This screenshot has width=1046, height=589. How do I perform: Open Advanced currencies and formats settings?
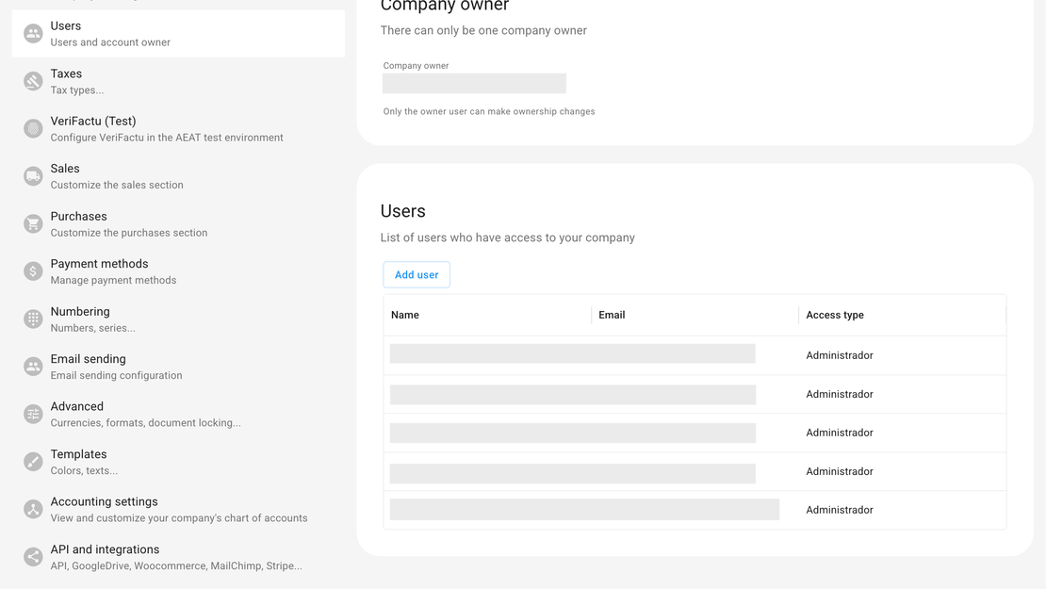pyautogui.click(x=145, y=415)
